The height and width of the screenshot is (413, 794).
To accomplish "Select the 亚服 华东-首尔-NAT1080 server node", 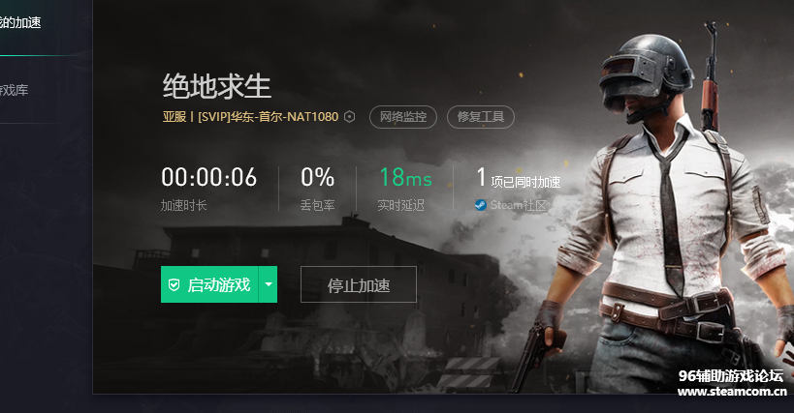I will pyautogui.click(x=250, y=117).
